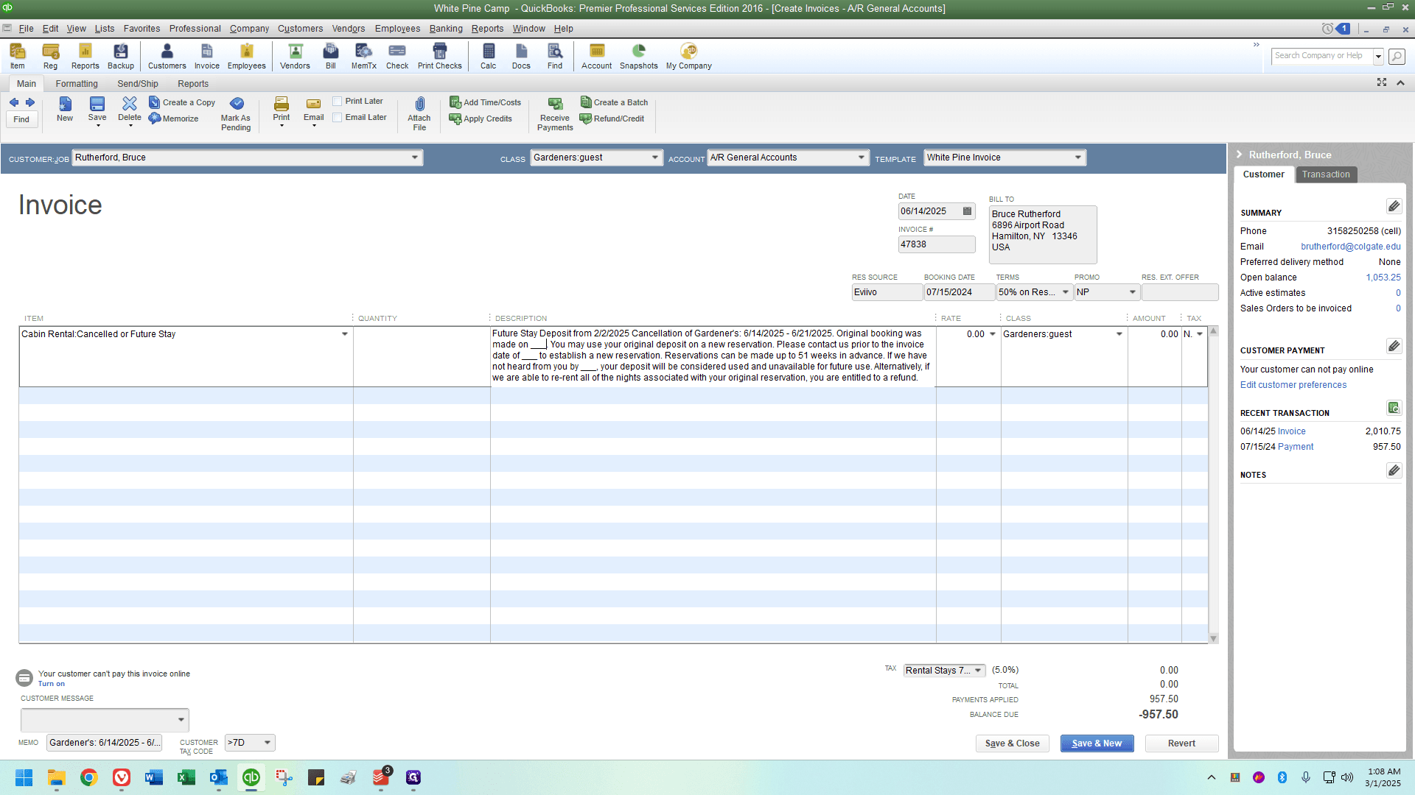This screenshot has height=795, width=1415.
Task: Open Employees center icon
Action: point(247,56)
